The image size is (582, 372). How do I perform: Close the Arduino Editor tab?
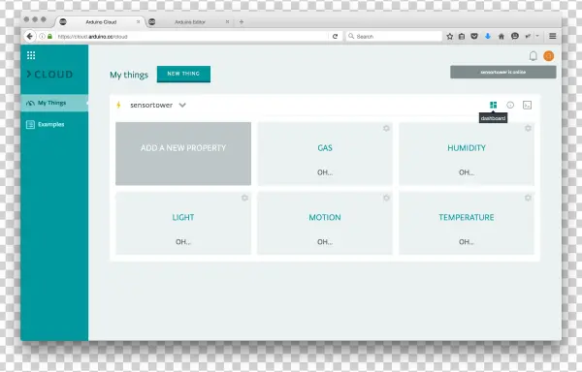coord(227,22)
